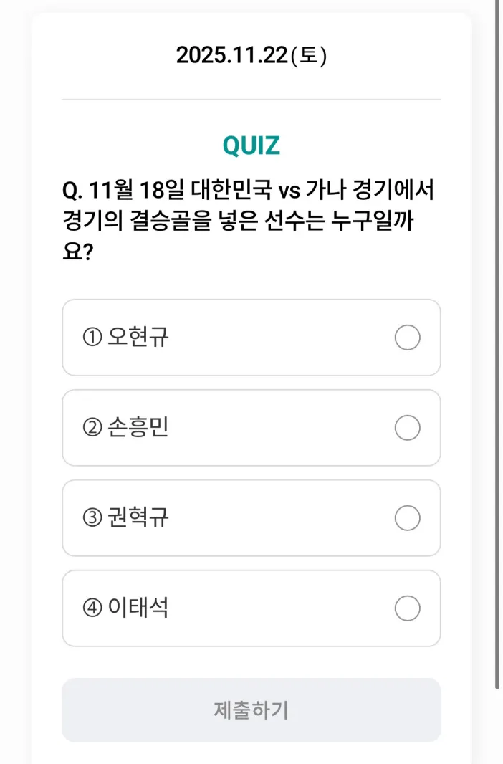Select the radio button for 권혁규
Viewport: 503px width, 764px height.
pyautogui.click(x=407, y=517)
